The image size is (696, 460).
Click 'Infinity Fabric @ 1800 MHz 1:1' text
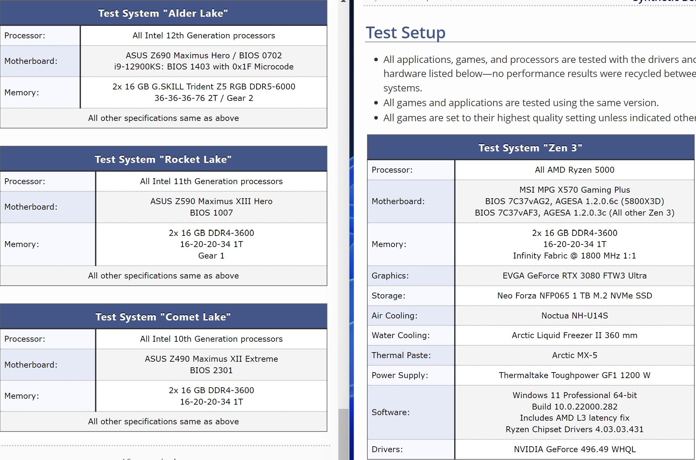point(575,256)
